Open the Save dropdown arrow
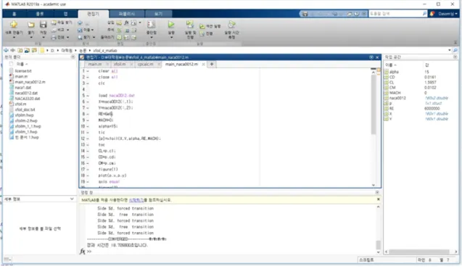Image resolution: width=462 pixels, height=269 pixels. click(x=44, y=38)
